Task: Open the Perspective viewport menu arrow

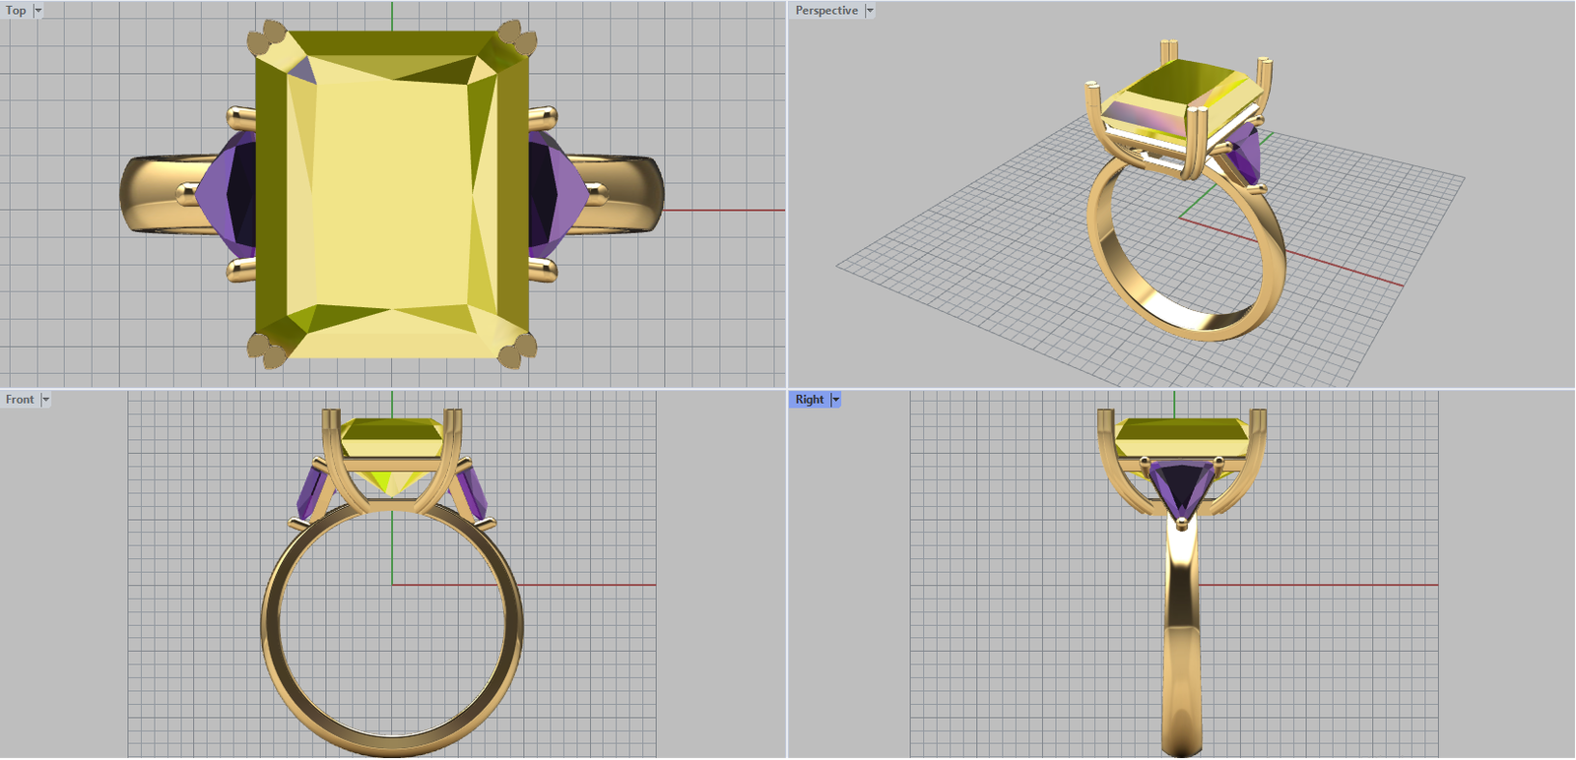Action: [870, 11]
